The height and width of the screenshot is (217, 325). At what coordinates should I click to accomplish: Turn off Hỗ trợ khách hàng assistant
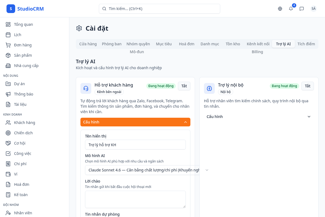coord(184,86)
